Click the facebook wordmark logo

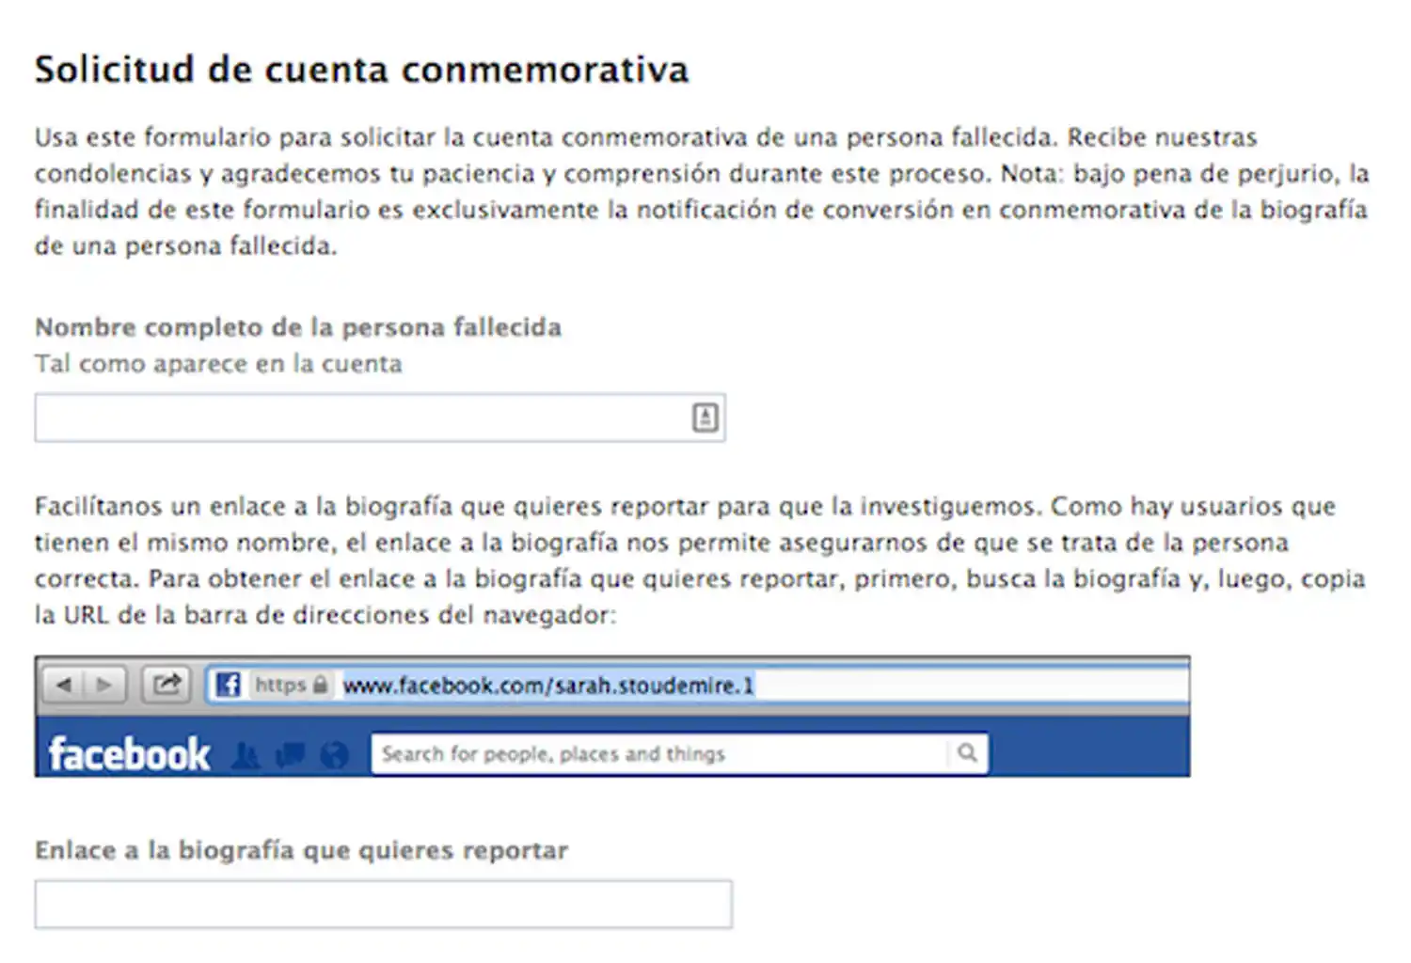(128, 752)
